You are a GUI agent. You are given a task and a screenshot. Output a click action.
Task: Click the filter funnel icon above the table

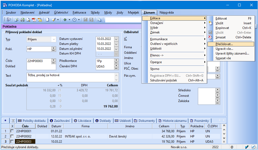coord(13,121)
